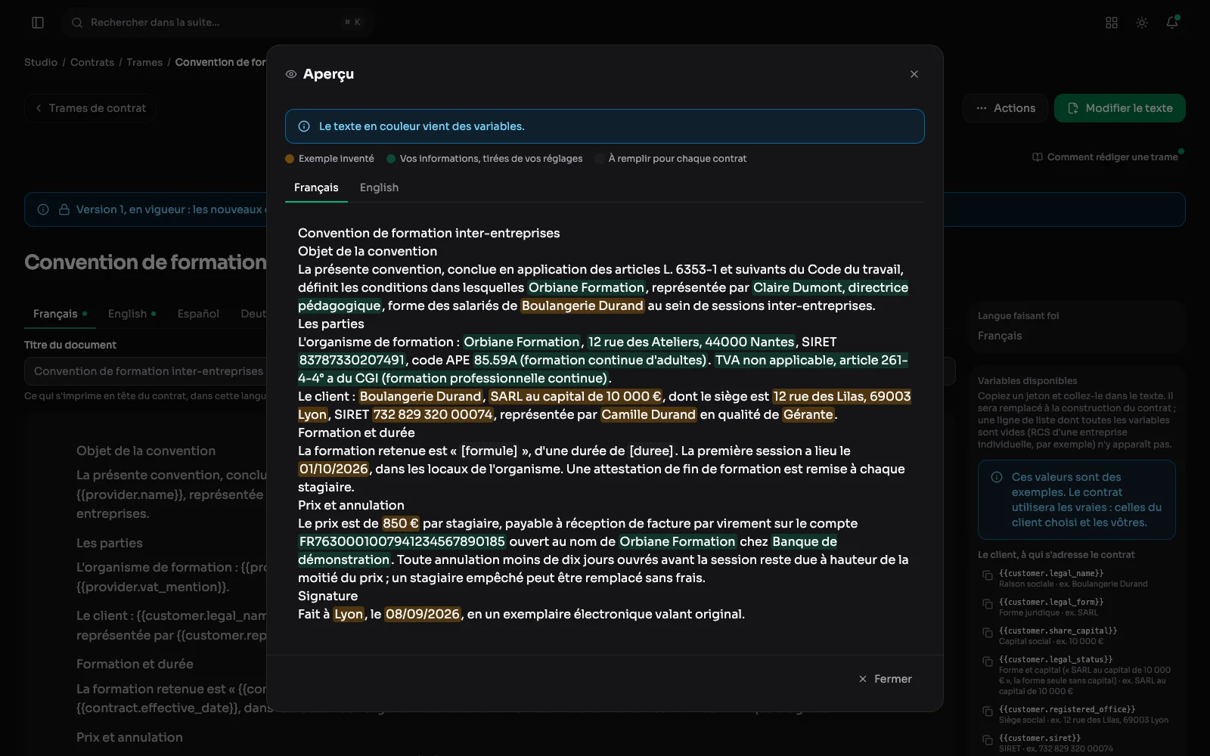Copy the customer.share_capital variable token
Image resolution: width=1210 pixels, height=756 pixels.
988,633
